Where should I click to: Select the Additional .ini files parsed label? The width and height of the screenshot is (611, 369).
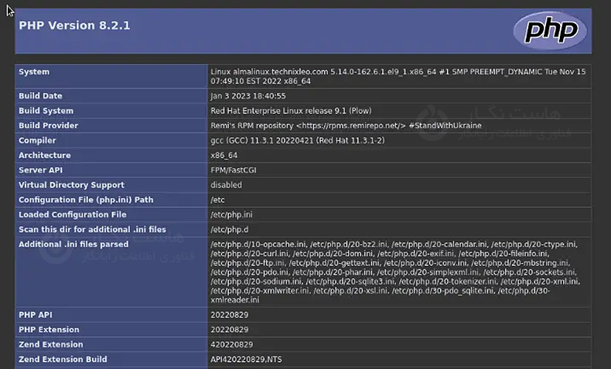(x=73, y=244)
